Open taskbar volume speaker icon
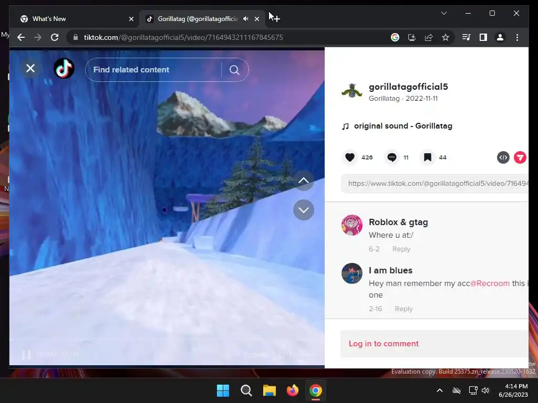 [x=485, y=390]
